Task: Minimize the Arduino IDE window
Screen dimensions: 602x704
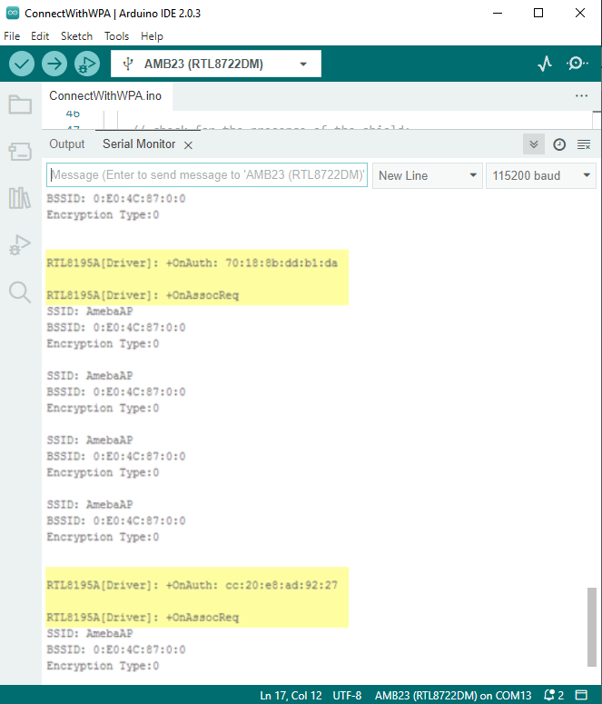Action: [498, 13]
